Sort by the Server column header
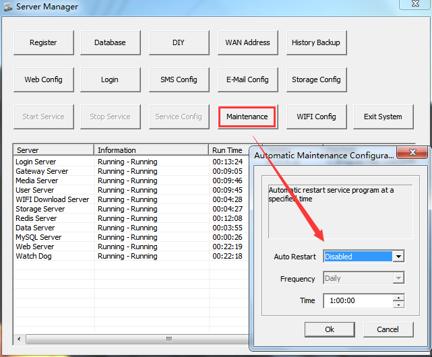Viewport: 432px width, 357px height. [53, 150]
